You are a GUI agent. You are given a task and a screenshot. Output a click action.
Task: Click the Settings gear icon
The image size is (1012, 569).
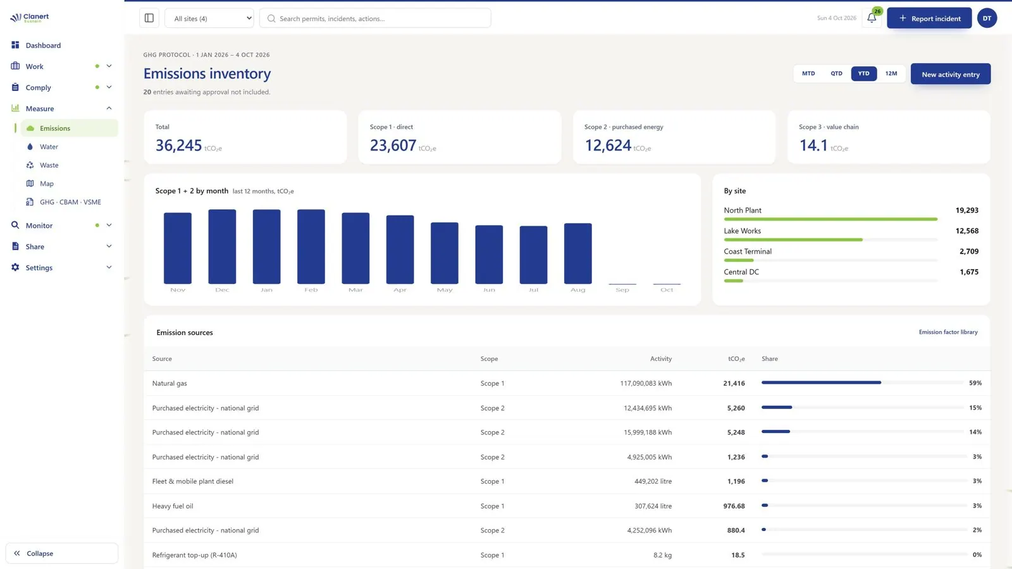(15, 267)
